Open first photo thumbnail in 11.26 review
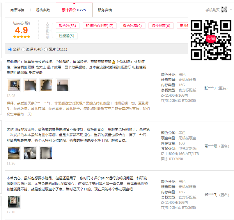 tap(14, 153)
